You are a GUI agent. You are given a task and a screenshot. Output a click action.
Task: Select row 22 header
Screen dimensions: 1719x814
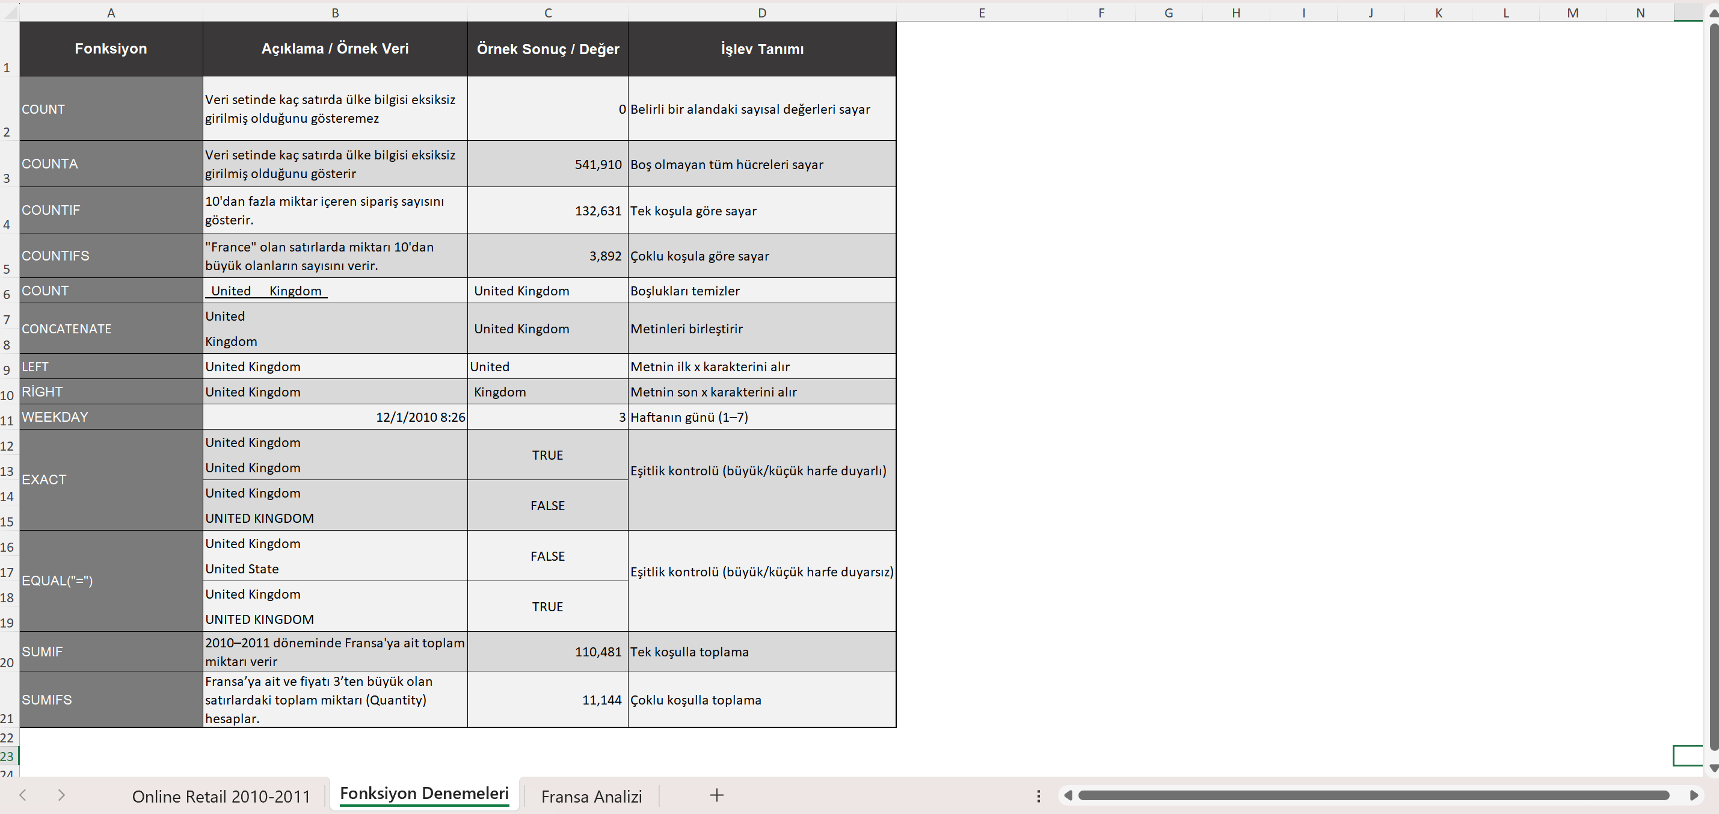[x=10, y=737]
